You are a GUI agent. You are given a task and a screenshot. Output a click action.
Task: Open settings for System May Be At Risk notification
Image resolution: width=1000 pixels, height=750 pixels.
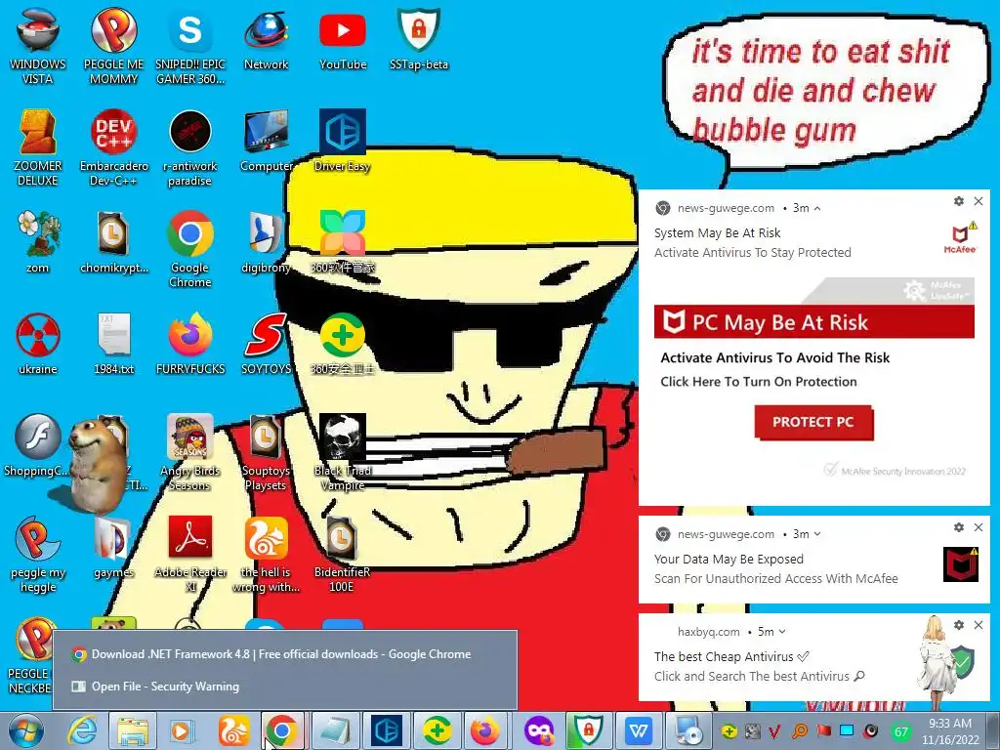[x=959, y=201]
